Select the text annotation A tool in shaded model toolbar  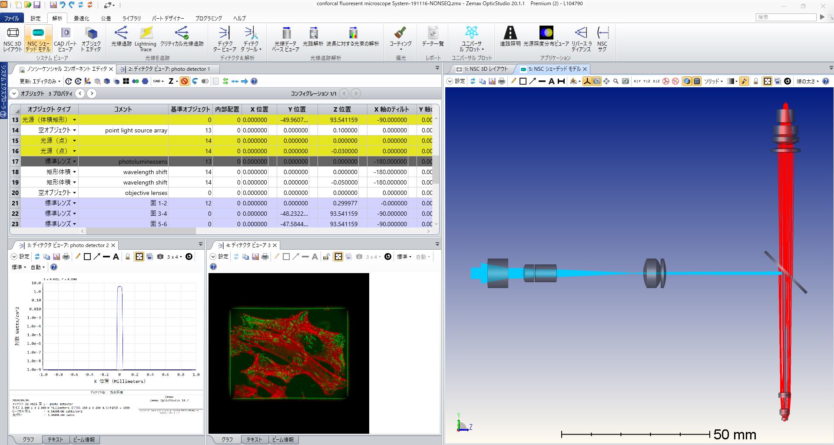(x=552, y=81)
